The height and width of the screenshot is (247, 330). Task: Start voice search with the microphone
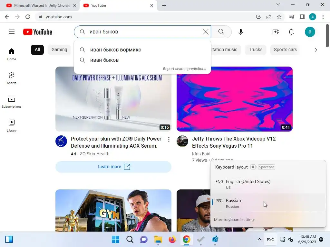[240, 32]
